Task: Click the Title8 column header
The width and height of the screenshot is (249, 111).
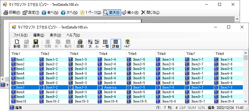Action: [x=228, y=54]
